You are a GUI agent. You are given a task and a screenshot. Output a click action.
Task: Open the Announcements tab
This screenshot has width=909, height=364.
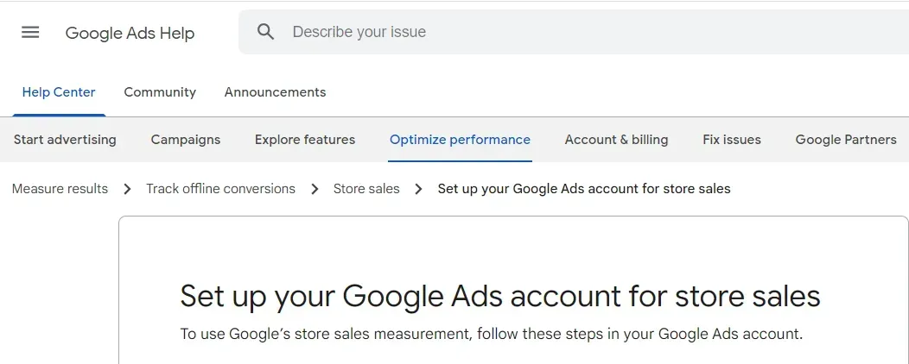click(276, 92)
